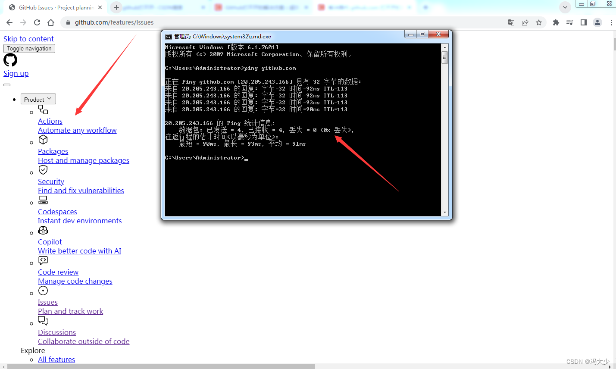
Task: Open the Packages link
Action: tap(53, 151)
